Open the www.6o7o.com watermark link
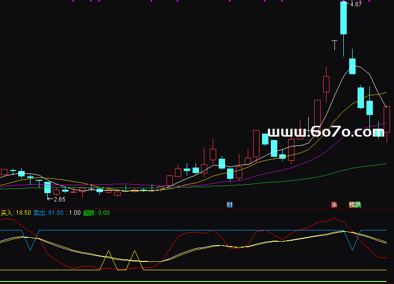Viewport: 394px width, 284px height. click(x=326, y=132)
